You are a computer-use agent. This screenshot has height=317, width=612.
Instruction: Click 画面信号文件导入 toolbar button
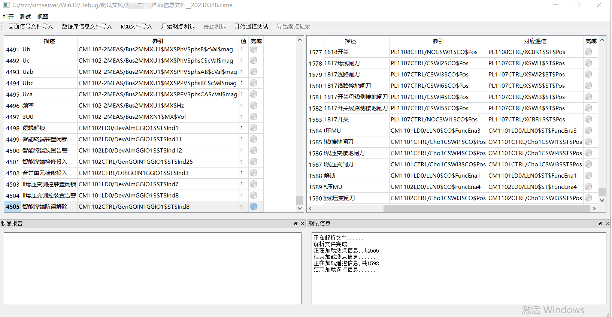coord(31,26)
